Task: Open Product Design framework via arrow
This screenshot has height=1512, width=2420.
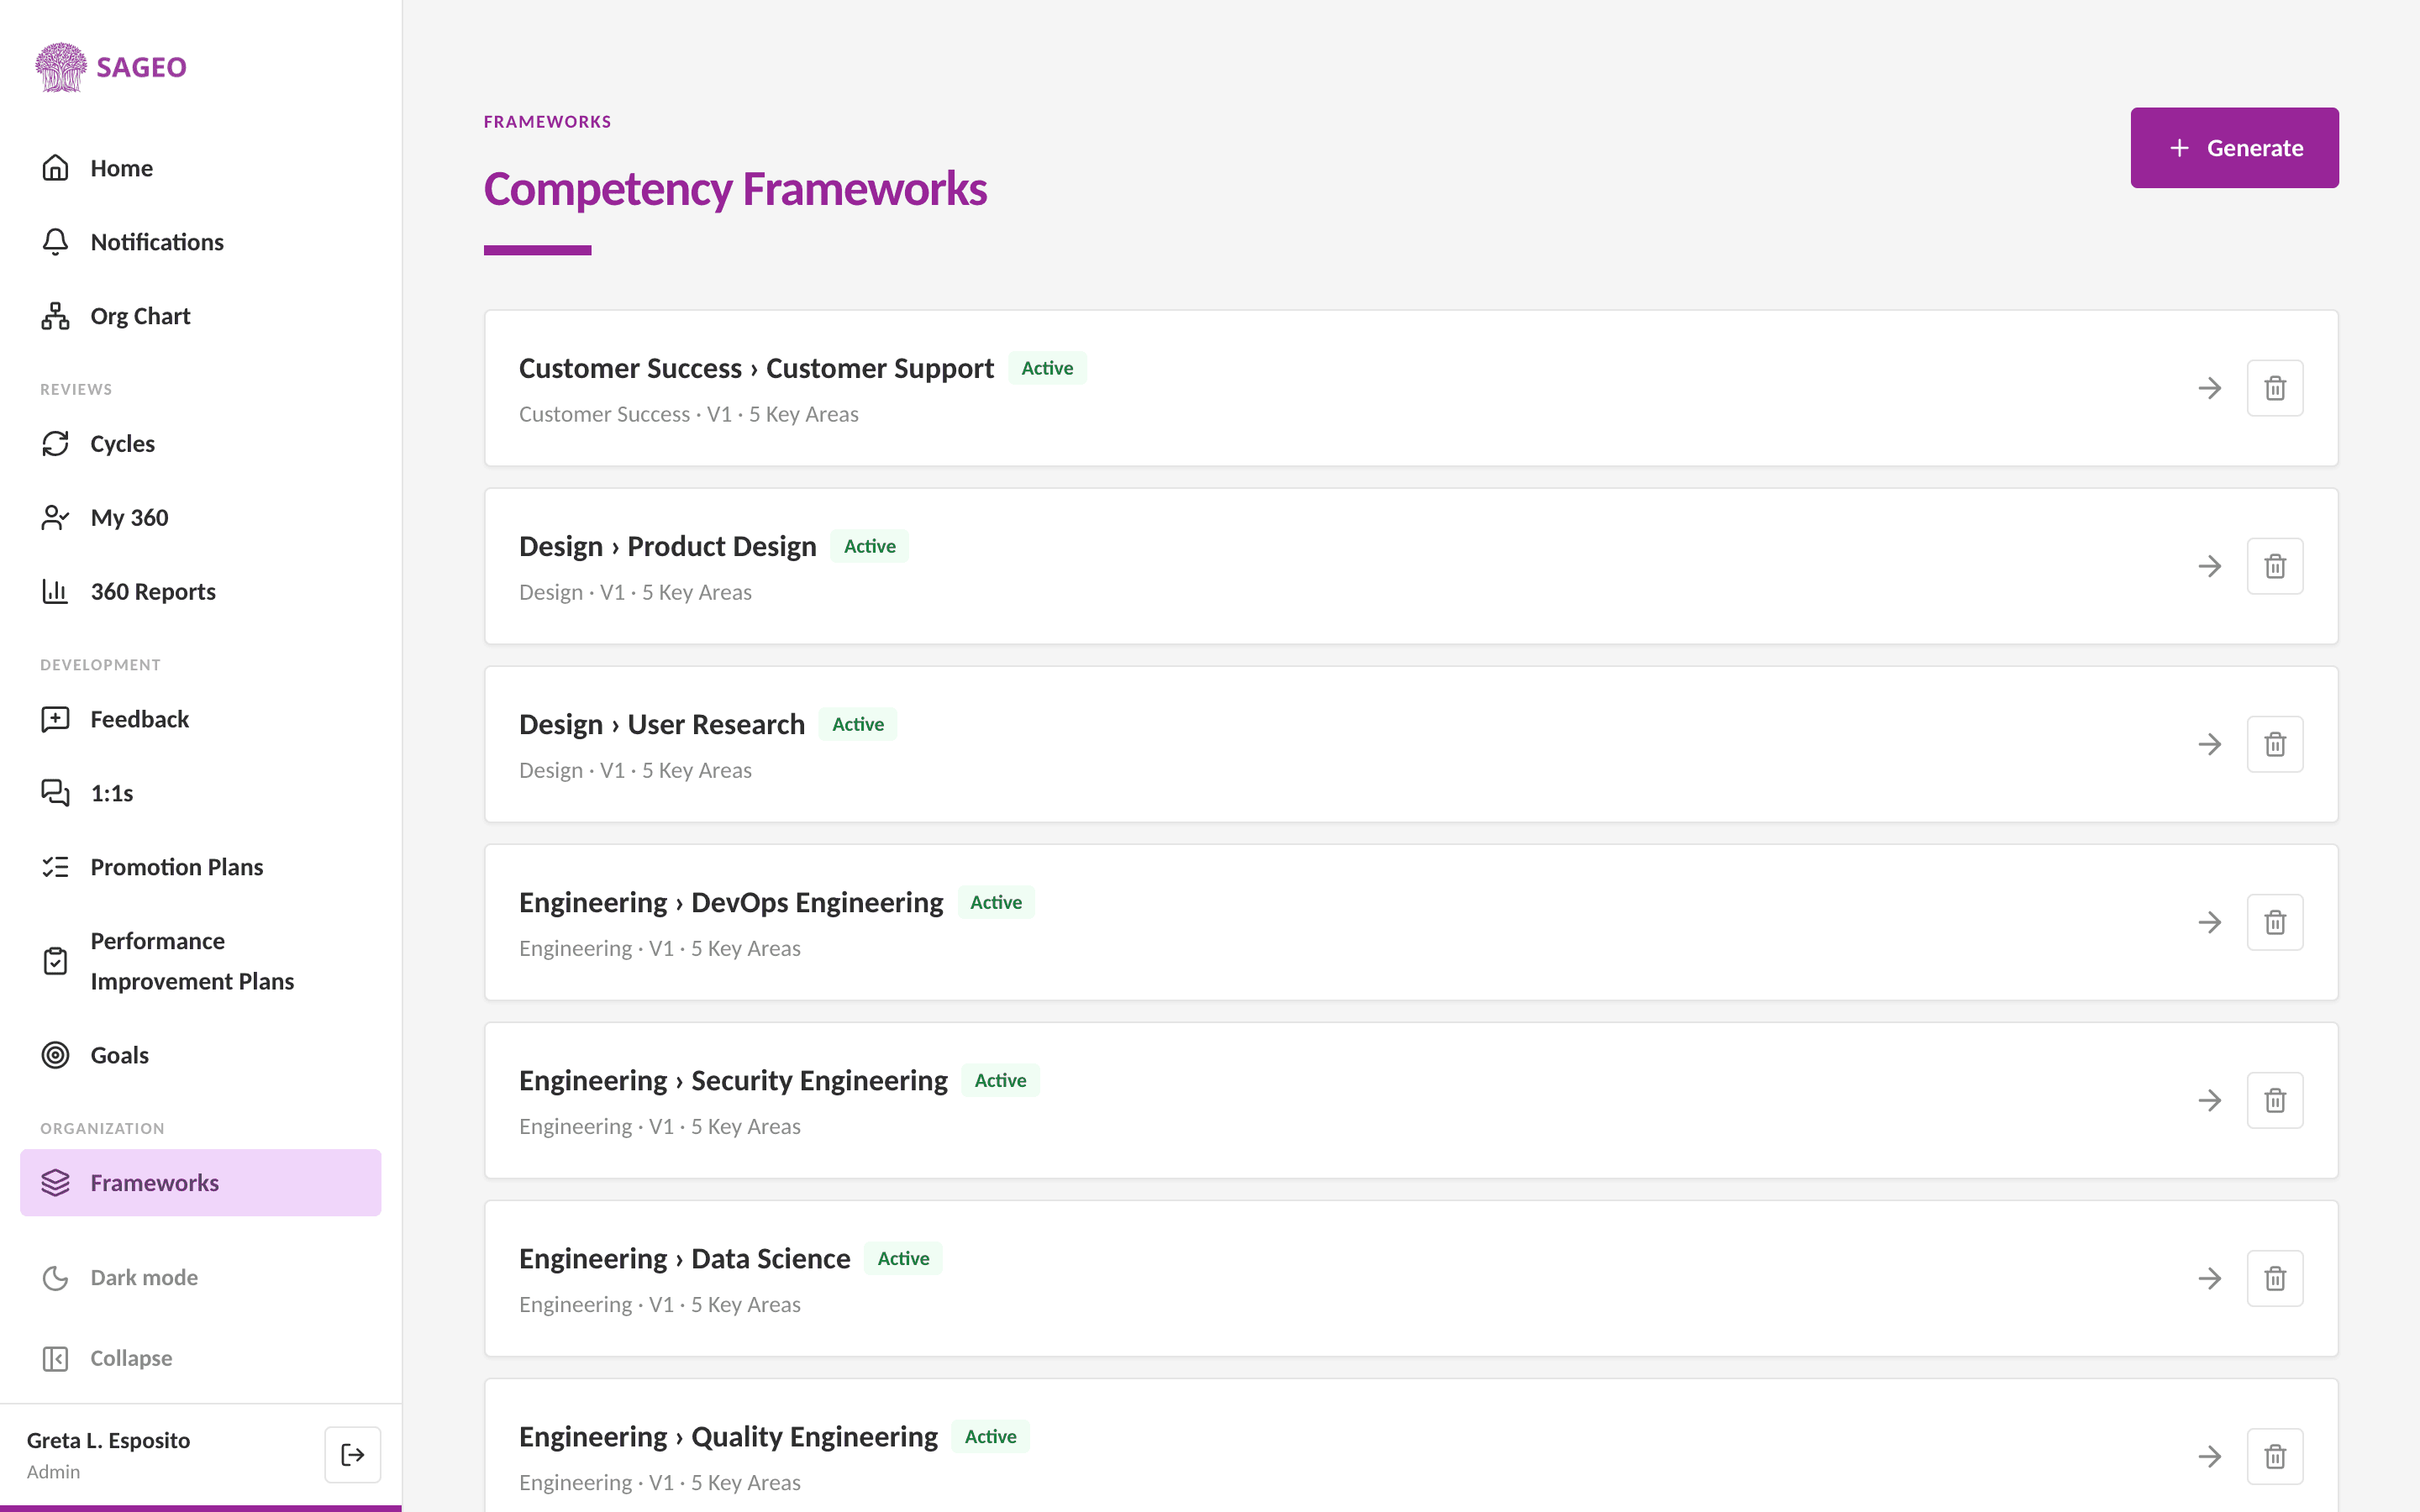Action: coord(2210,566)
